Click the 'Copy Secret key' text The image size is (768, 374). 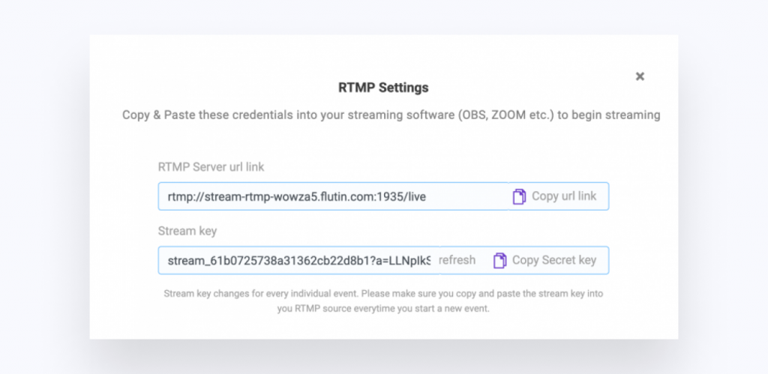tap(554, 260)
